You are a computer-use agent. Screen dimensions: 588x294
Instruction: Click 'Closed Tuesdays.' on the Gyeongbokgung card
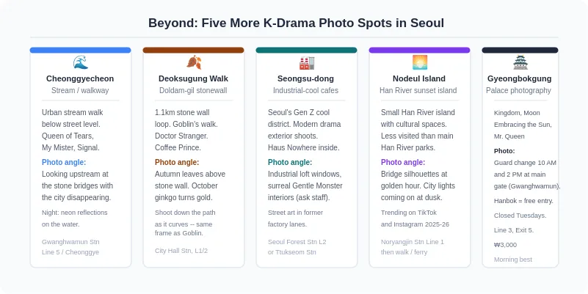tap(520, 216)
